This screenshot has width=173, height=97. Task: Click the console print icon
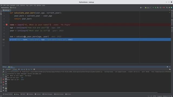(6, 81)
